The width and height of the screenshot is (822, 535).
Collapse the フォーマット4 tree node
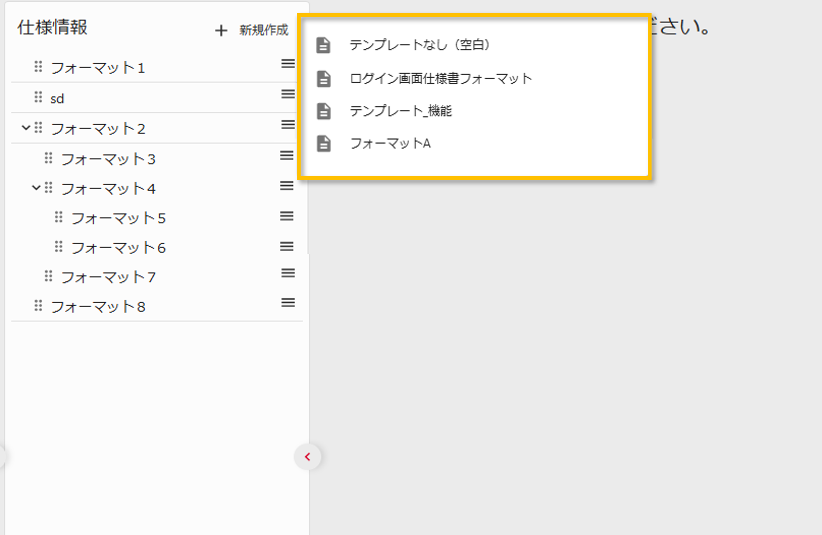click(x=36, y=188)
